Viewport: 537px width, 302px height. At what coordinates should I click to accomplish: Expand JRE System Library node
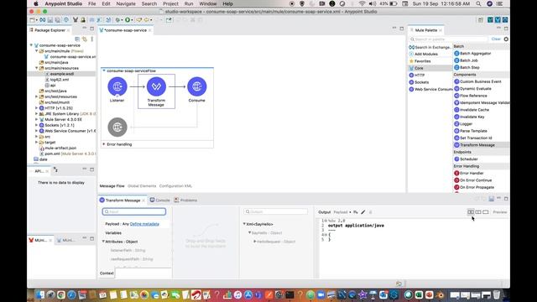click(37, 114)
